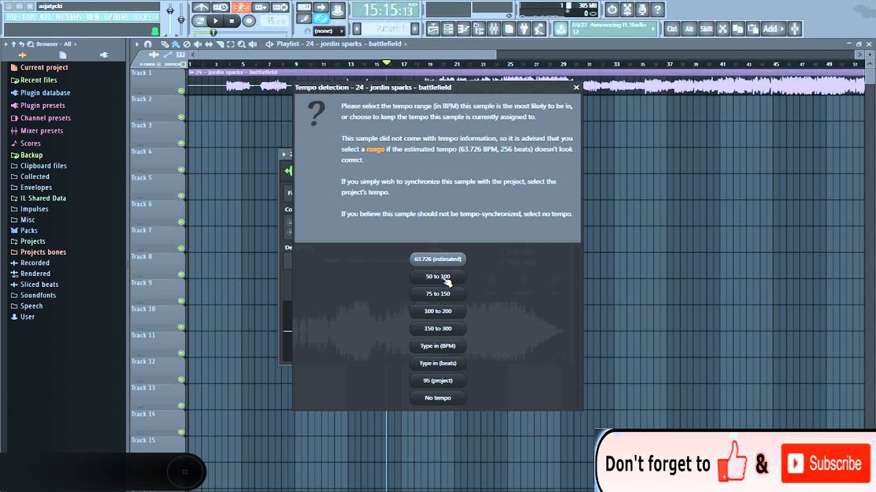
Task: Open the FILE menu
Action: 12,17
